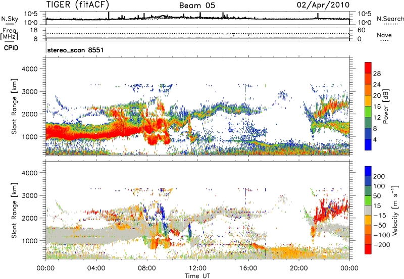Viewport: 404px width, 279px height.
Task: Click the velocity panel's 'Slant Range [km]' label
Action: (14, 211)
